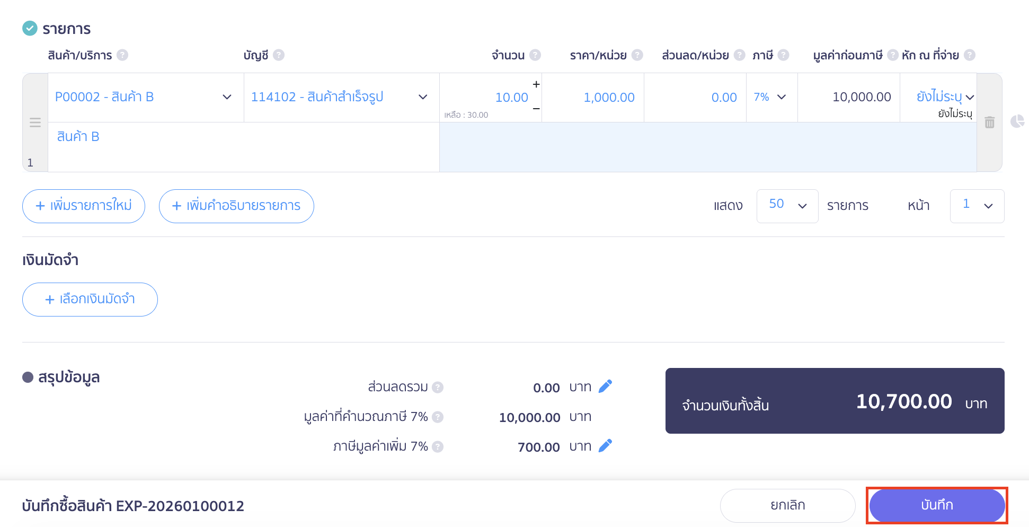Edit VAT amount via its pencil icon

click(x=606, y=445)
